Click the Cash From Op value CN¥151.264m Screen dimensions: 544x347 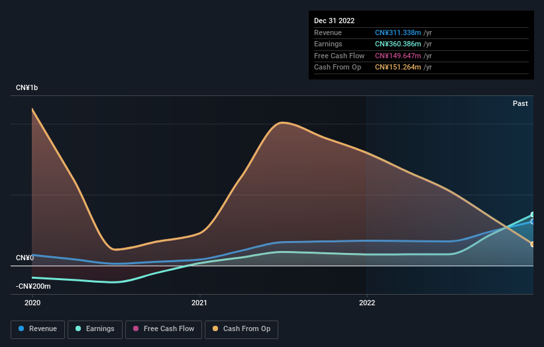(398, 68)
